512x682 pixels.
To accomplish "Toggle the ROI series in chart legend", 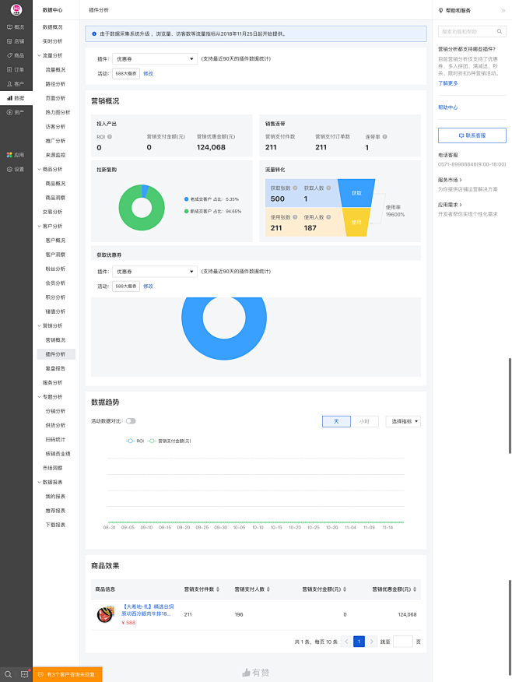I will coord(135,441).
